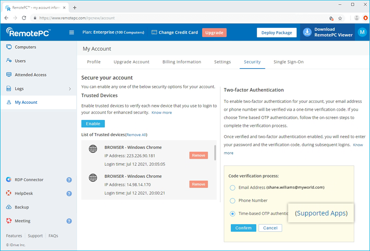Confirm the code verification choice

(243, 228)
